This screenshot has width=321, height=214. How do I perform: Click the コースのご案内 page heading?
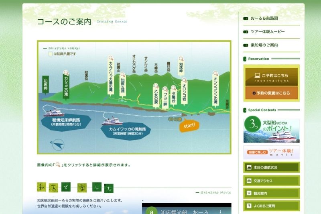64,22
